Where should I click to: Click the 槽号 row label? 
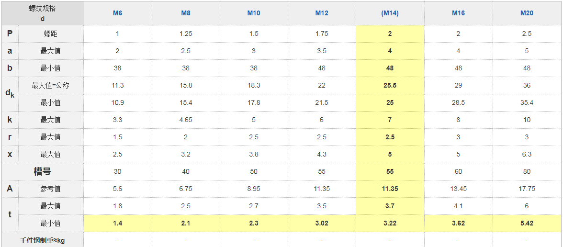pos(43,171)
